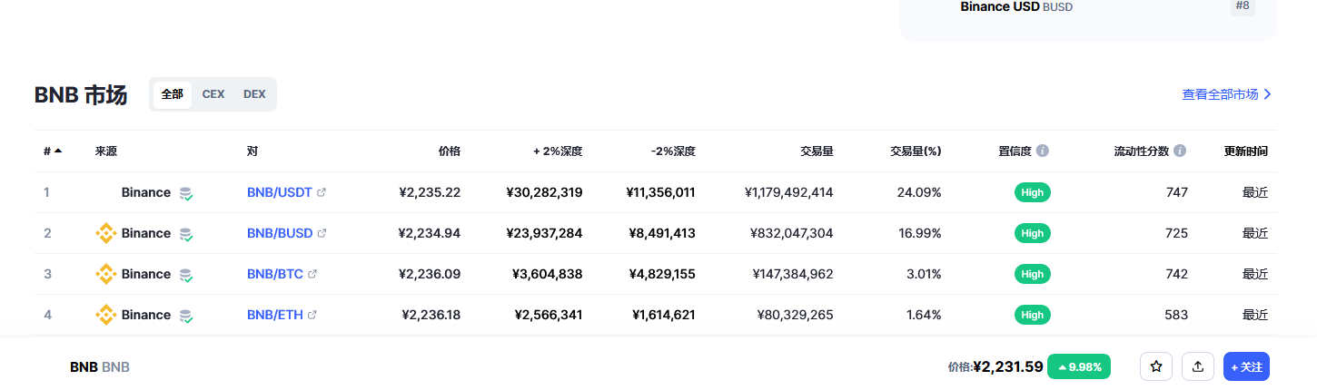The width and height of the screenshot is (1317, 390).
Task: Open the BNB/ETH pair link
Action: 275,315
